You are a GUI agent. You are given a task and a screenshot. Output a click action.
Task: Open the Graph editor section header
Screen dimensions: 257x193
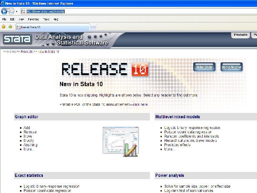tap(26, 117)
